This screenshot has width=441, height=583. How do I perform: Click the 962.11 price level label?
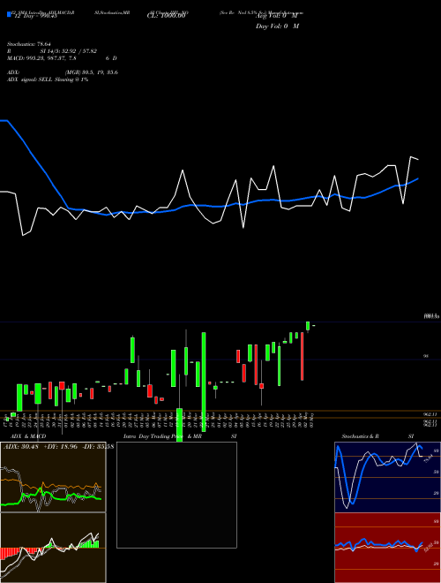point(430,413)
